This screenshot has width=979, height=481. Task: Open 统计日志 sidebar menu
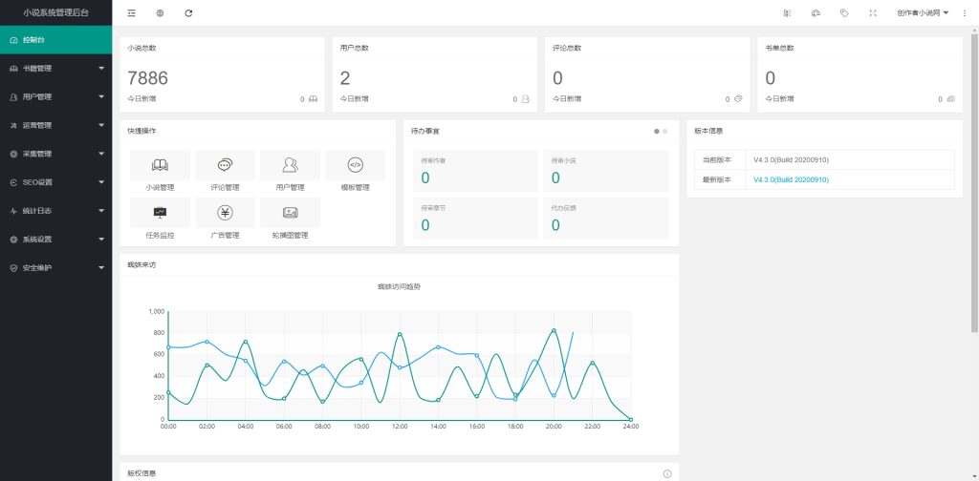tap(56, 211)
